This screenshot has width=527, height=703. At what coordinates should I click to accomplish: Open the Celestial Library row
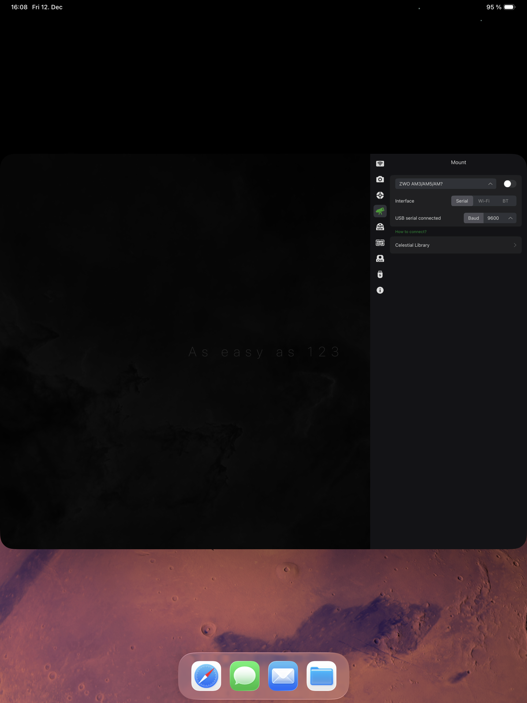coord(456,245)
